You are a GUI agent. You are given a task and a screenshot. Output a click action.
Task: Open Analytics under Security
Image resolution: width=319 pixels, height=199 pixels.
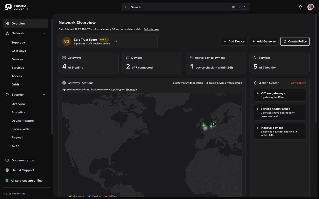tap(18, 112)
